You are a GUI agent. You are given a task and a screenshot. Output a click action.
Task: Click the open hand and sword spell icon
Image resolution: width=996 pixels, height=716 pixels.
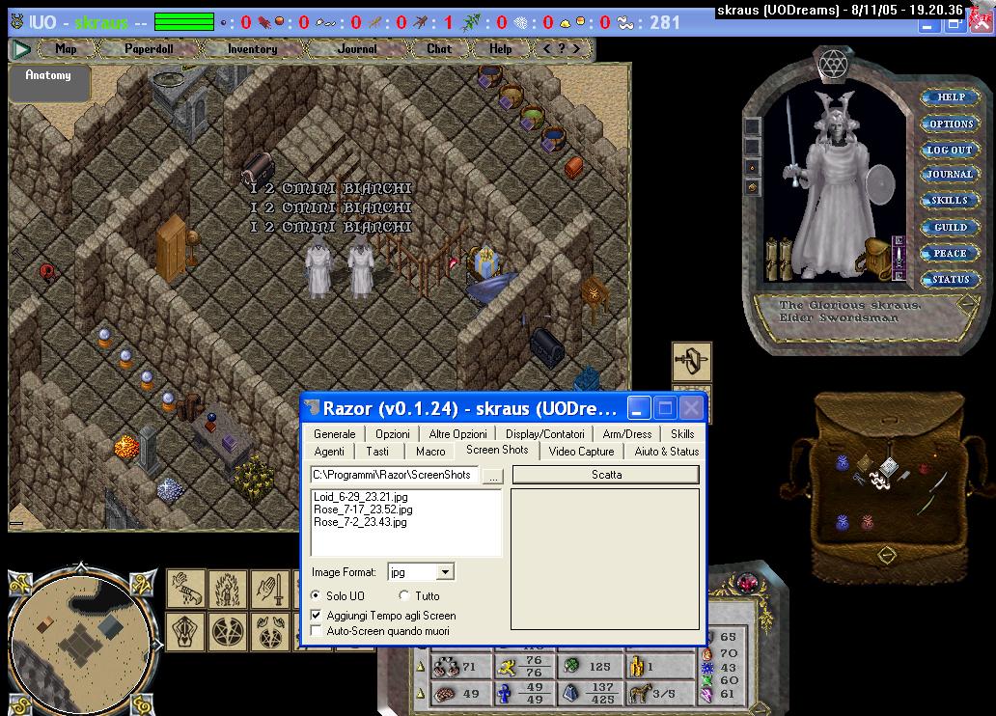click(x=270, y=589)
